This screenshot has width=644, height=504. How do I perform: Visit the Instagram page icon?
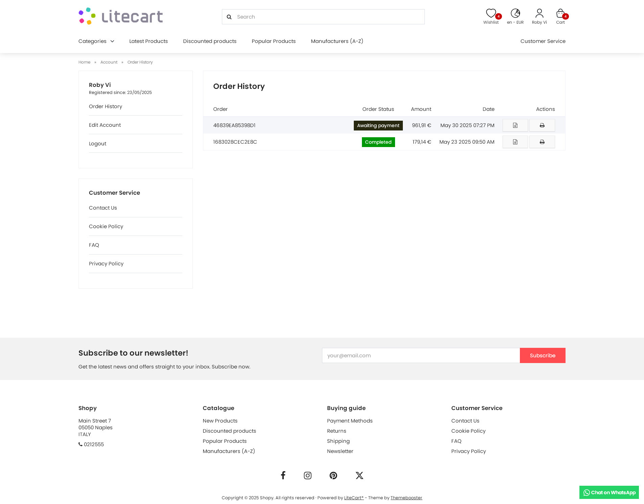[x=307, y=476]
